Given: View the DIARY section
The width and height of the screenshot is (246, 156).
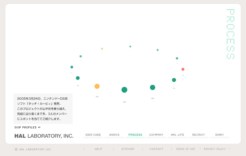Looking at the screenshot, I should (x=220, y=135).
